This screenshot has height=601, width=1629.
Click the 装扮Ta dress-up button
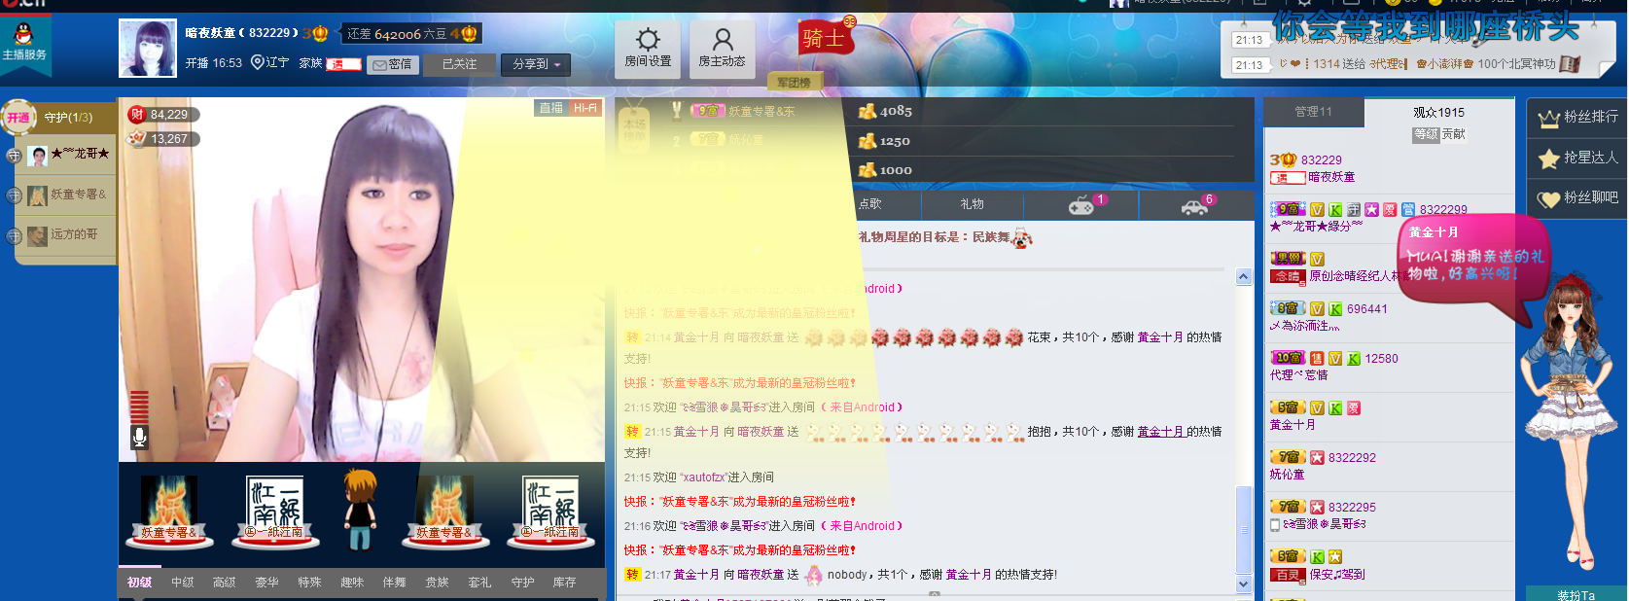tap(1576, 594)
